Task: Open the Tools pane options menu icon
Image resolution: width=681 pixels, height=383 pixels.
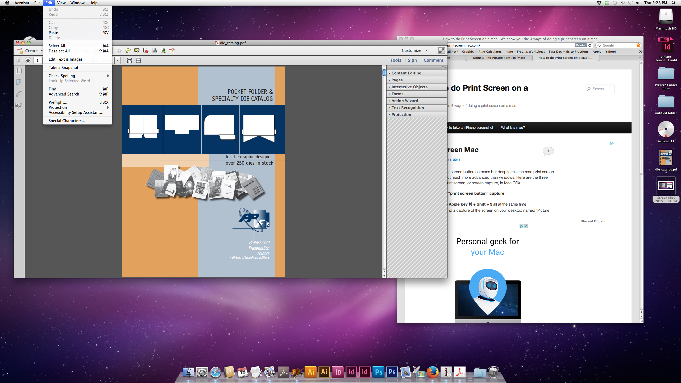Action: click(443, 68)
